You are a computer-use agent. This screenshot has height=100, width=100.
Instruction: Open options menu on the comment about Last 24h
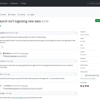pos(76,93)
